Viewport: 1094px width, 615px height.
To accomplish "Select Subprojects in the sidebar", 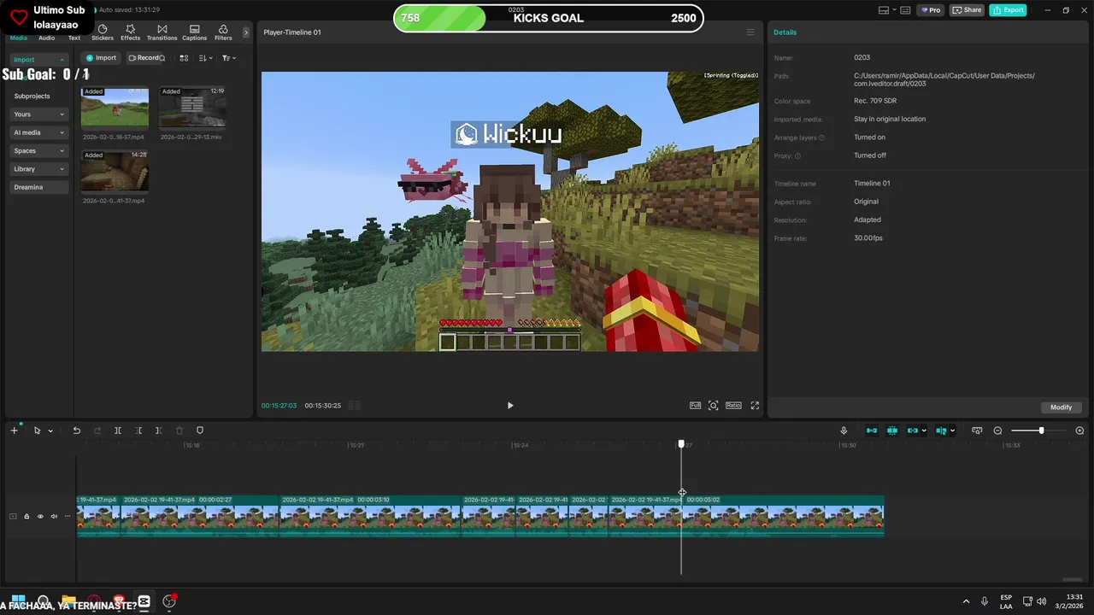I will tap(32, 96).
